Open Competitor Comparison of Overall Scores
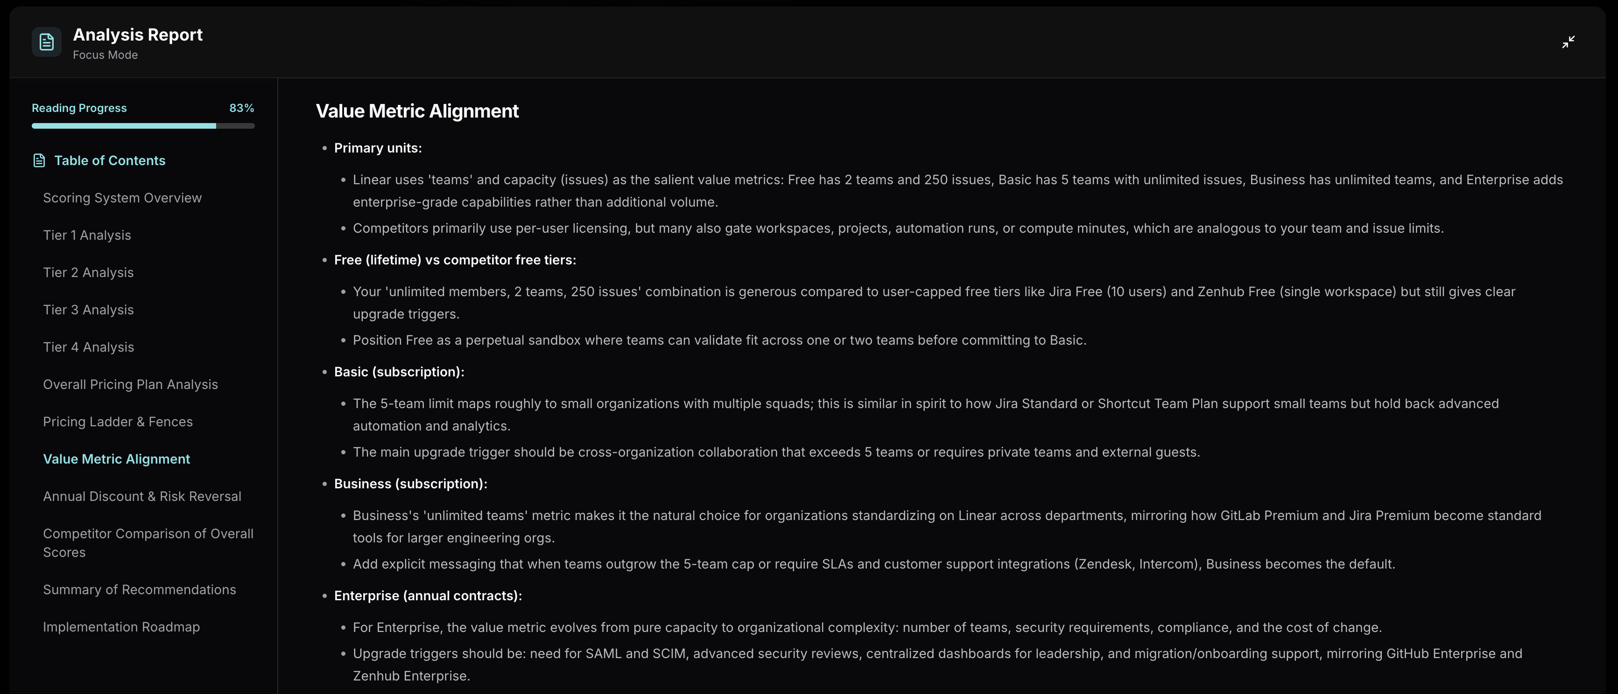 click(148, 543)
